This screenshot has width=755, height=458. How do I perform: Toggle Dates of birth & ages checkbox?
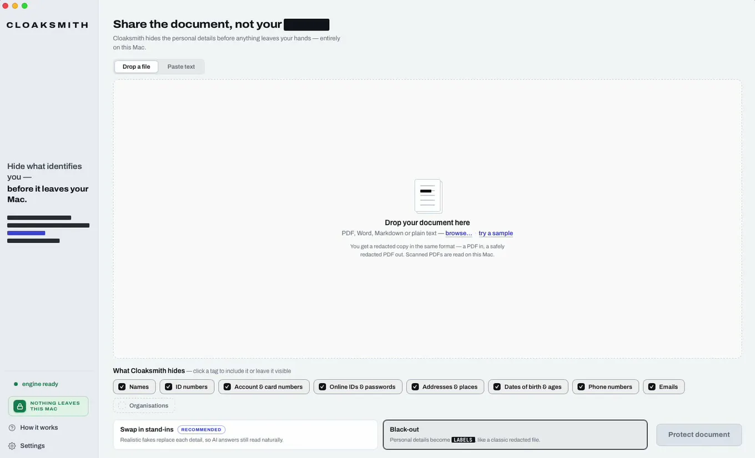click(497, 387)
